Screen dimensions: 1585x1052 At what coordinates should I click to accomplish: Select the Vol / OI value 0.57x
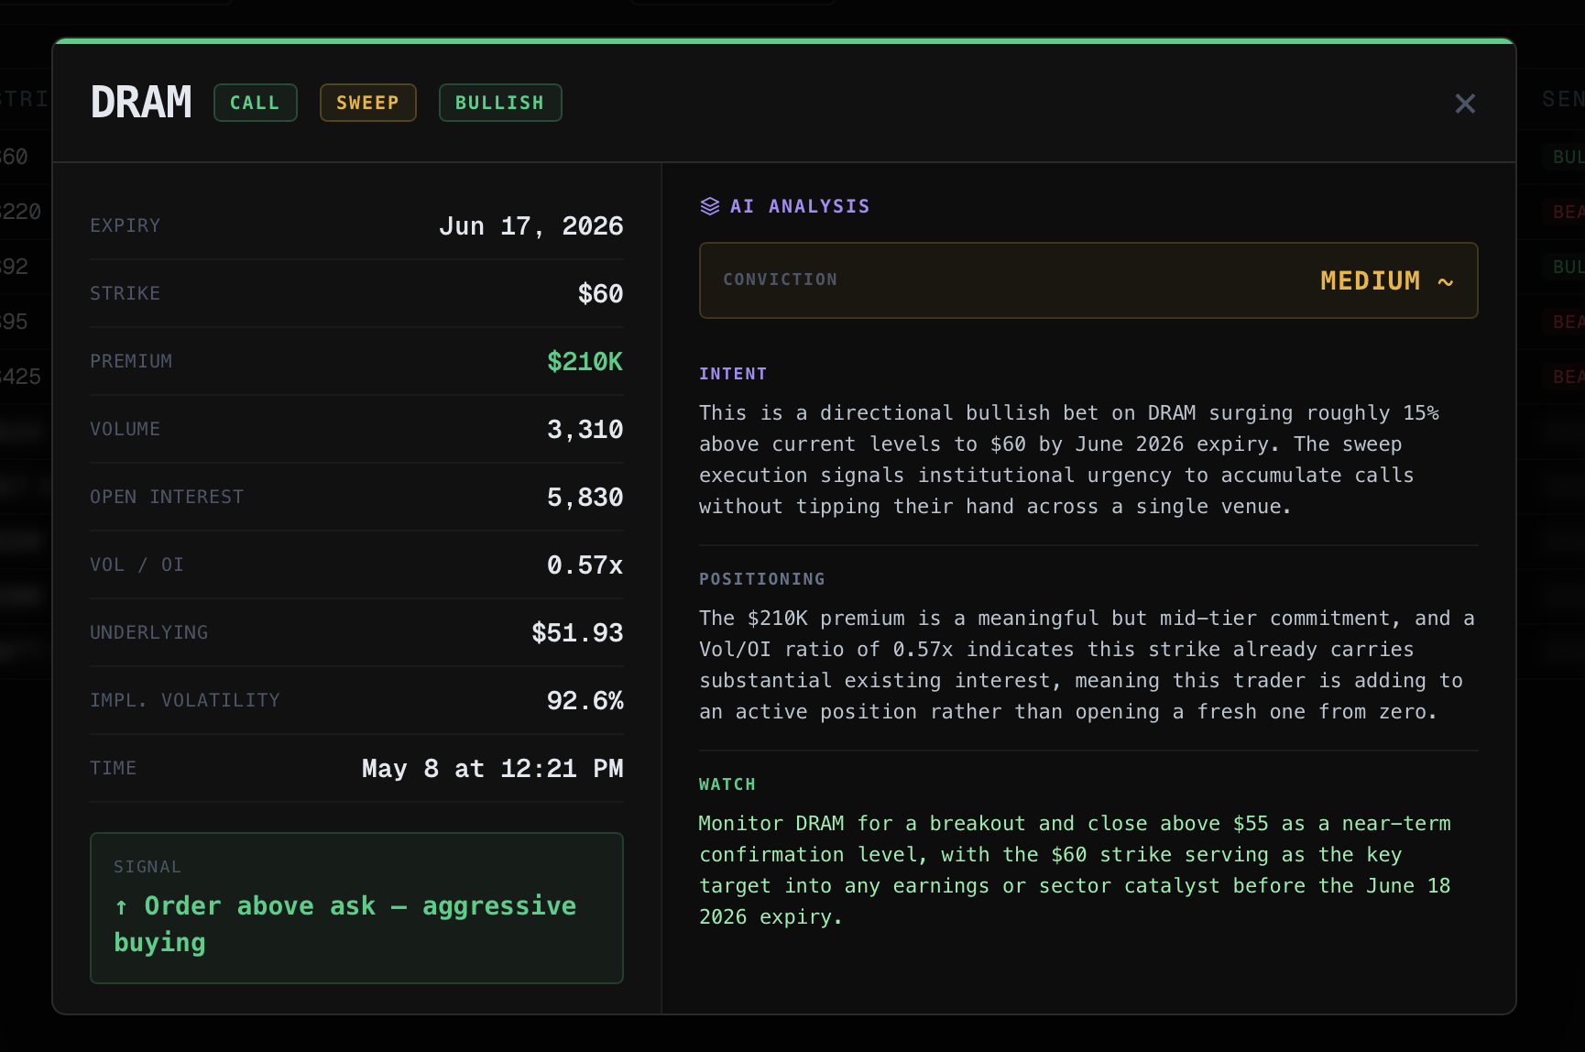click(x=585, y=565)
